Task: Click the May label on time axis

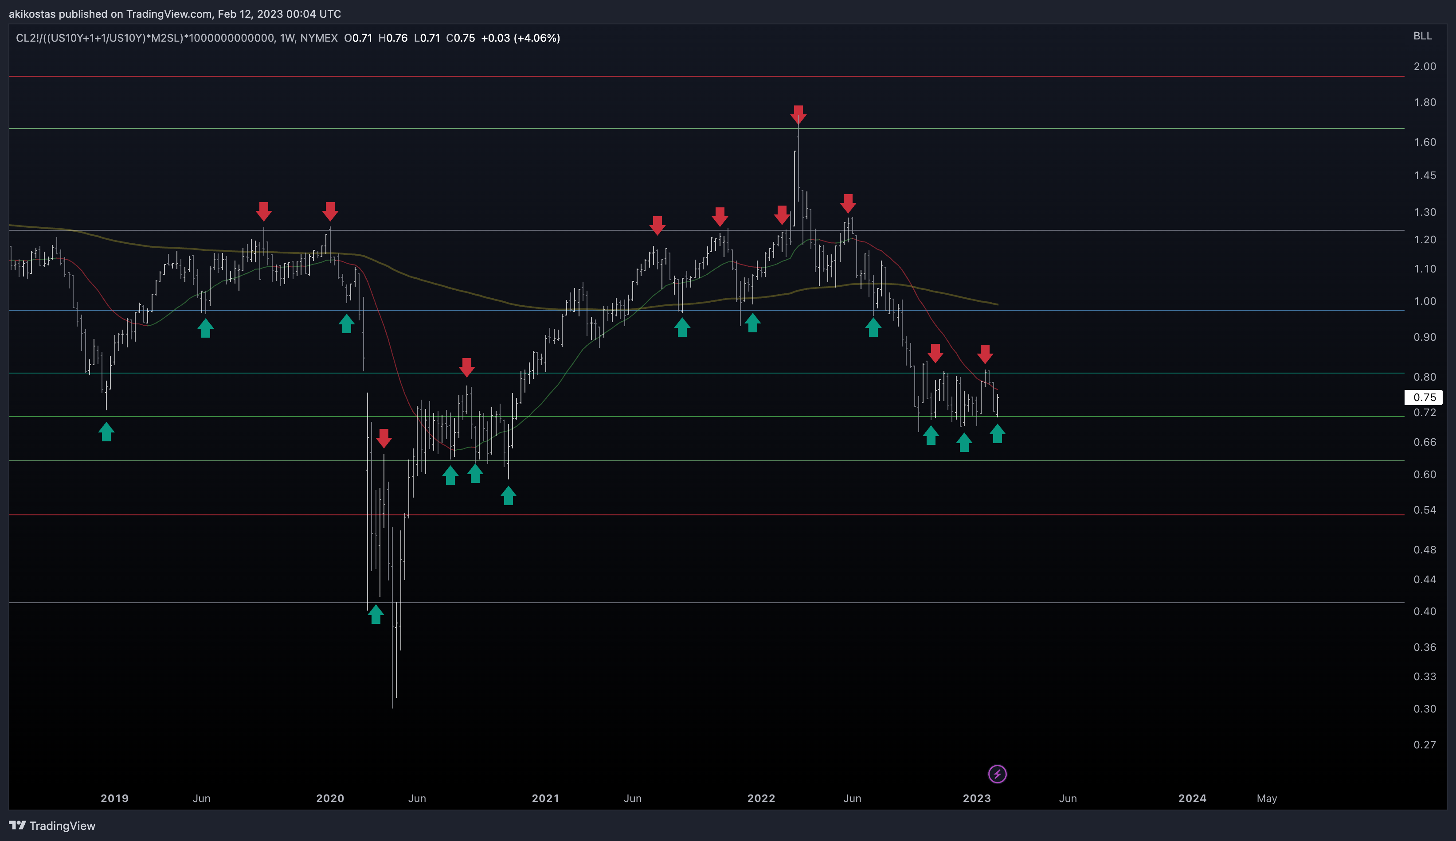Action: click(x=1267, y=798)
